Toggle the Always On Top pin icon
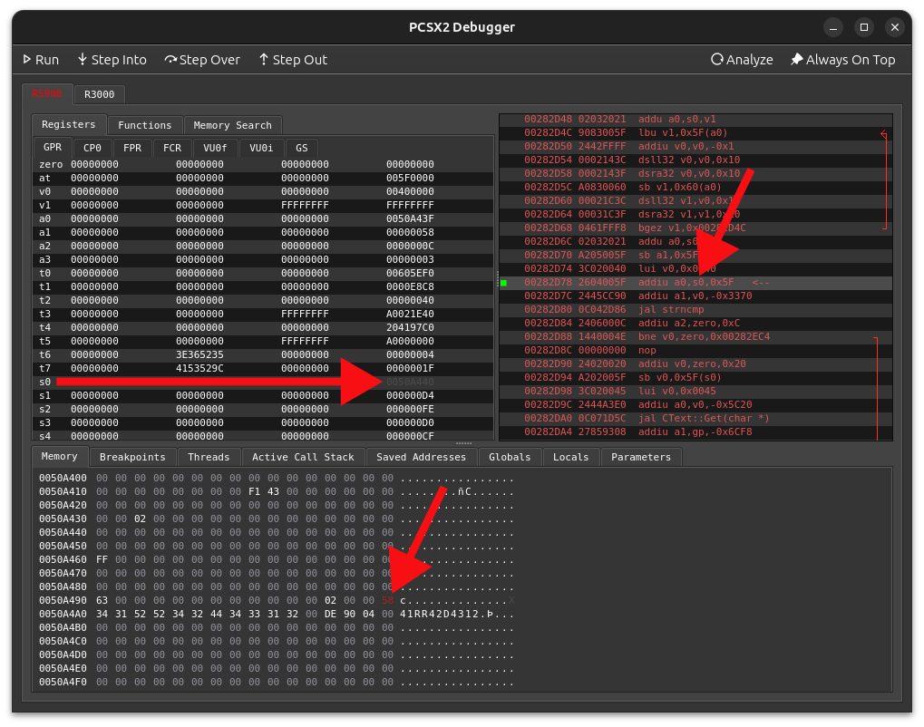Viewport: 924px width, 727px height. tap(797, 60)
